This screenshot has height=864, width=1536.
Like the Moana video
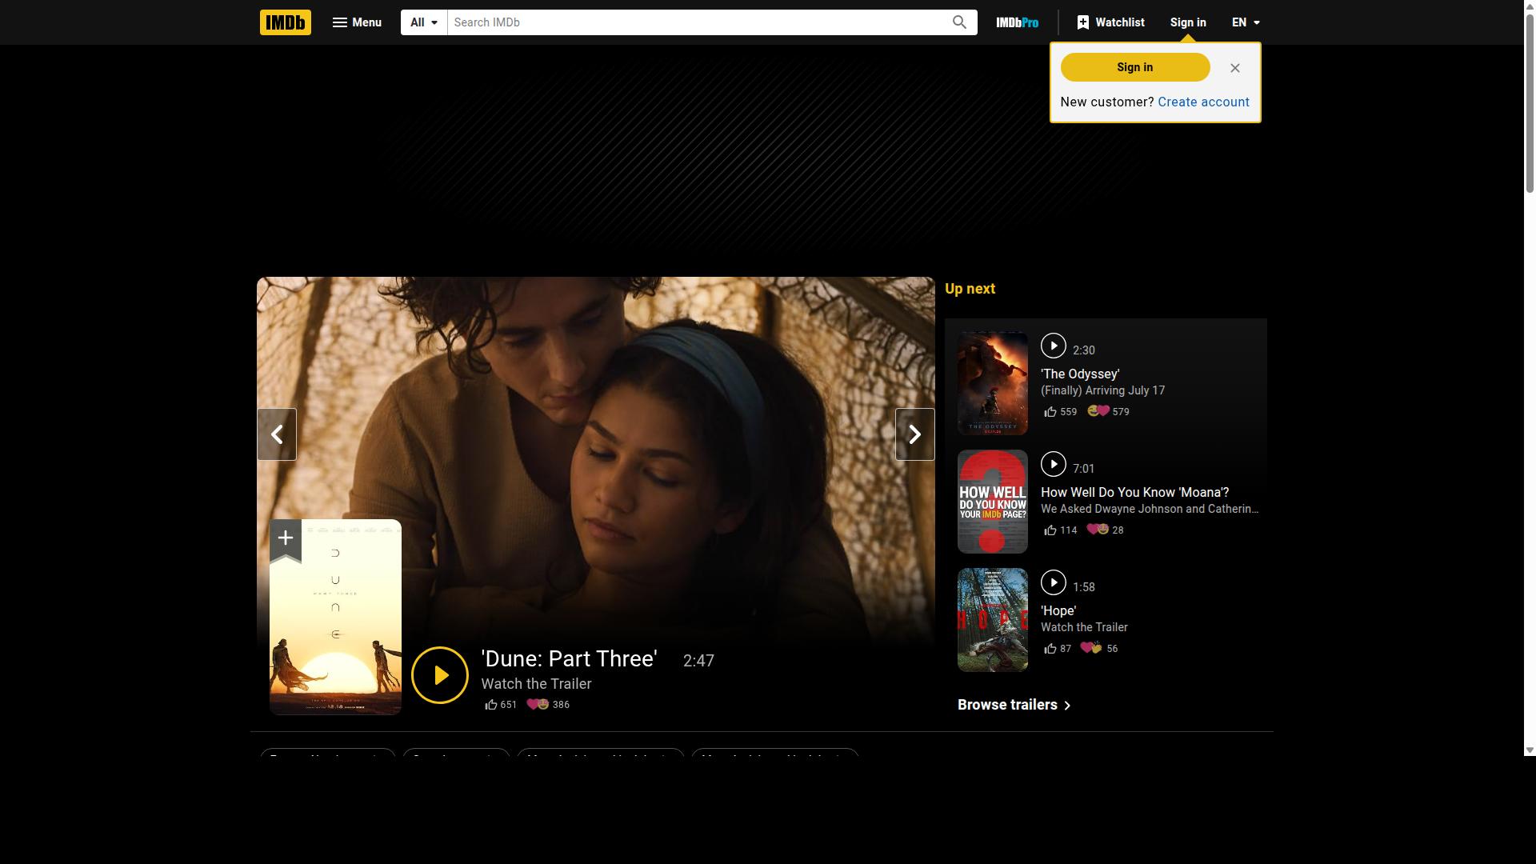1060,530
